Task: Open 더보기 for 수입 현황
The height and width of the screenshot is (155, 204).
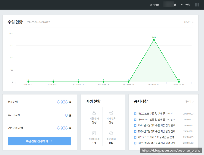Action: click(x=189, y=22)
